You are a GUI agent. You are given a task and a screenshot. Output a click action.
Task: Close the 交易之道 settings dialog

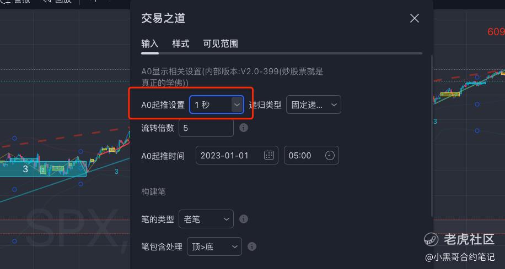(x=414, y=18)
